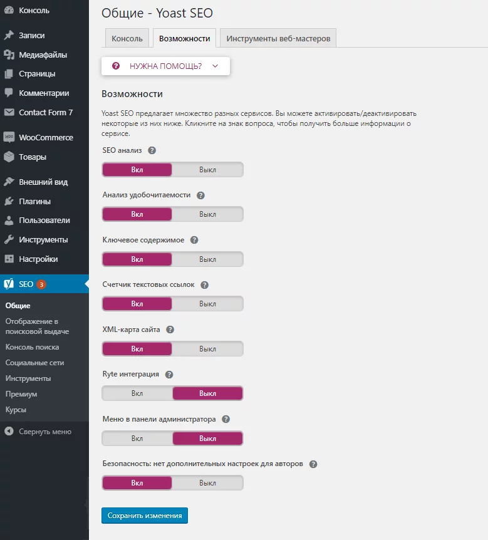
Task: Open Отображение в поисковой выдаче submenu
Action: tap(37, 326)
